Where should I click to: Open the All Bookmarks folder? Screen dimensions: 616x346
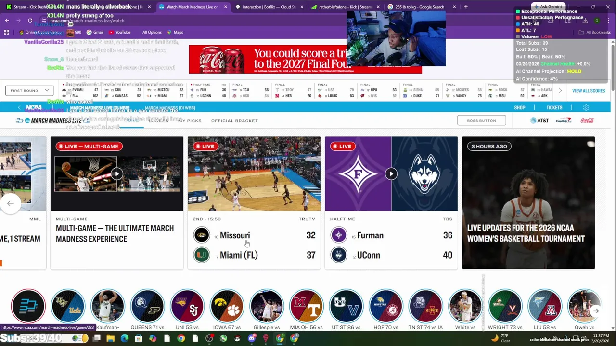pos(594,32)
